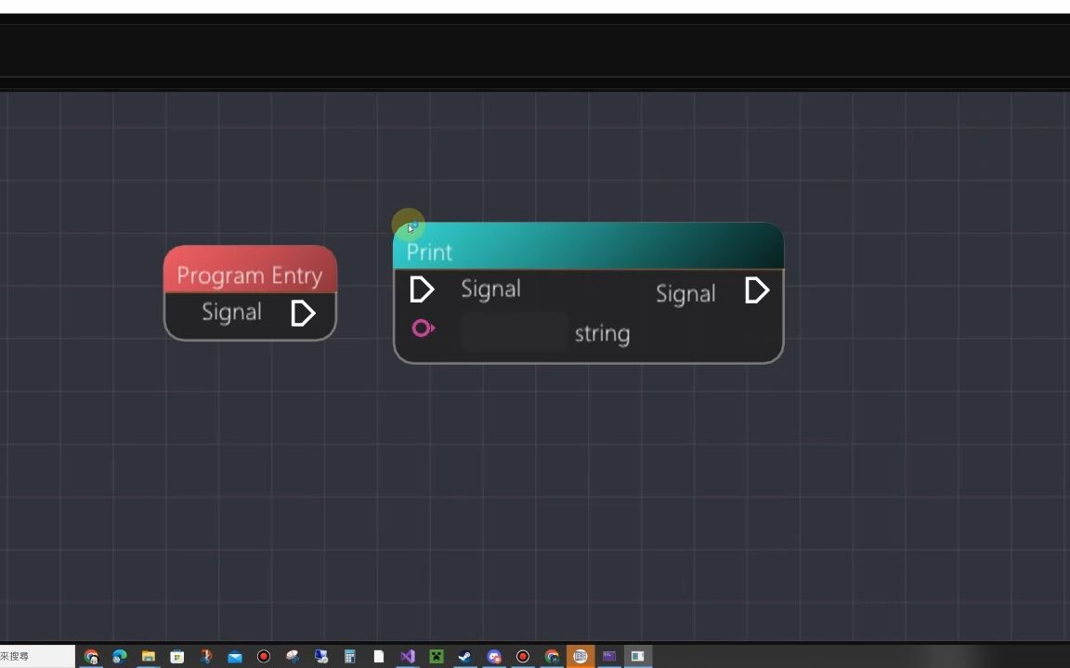Open the Mail app from the taskbar
1070x668 pixels.
click(x=235, y=657)
